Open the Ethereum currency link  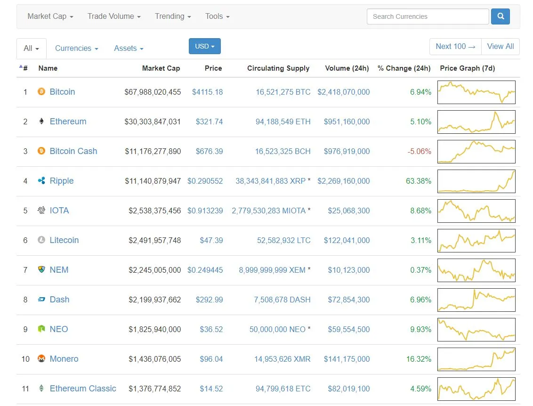68,122
